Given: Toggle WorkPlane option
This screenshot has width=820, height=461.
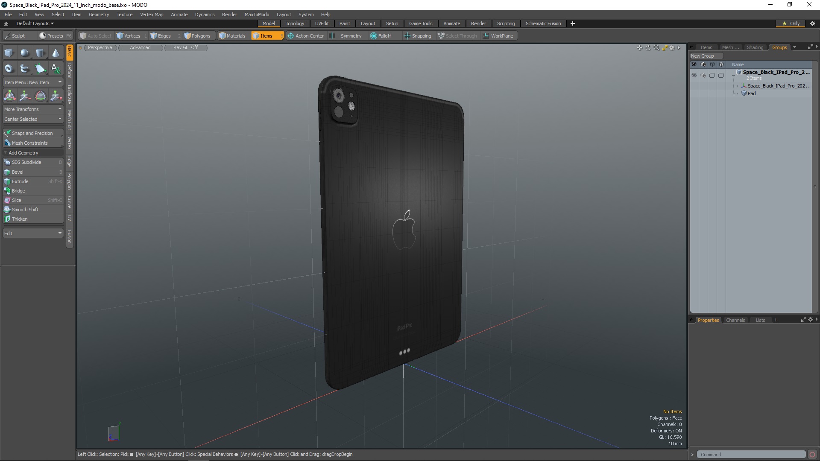Looking at the screenshot, I should (x=498, y=36).
